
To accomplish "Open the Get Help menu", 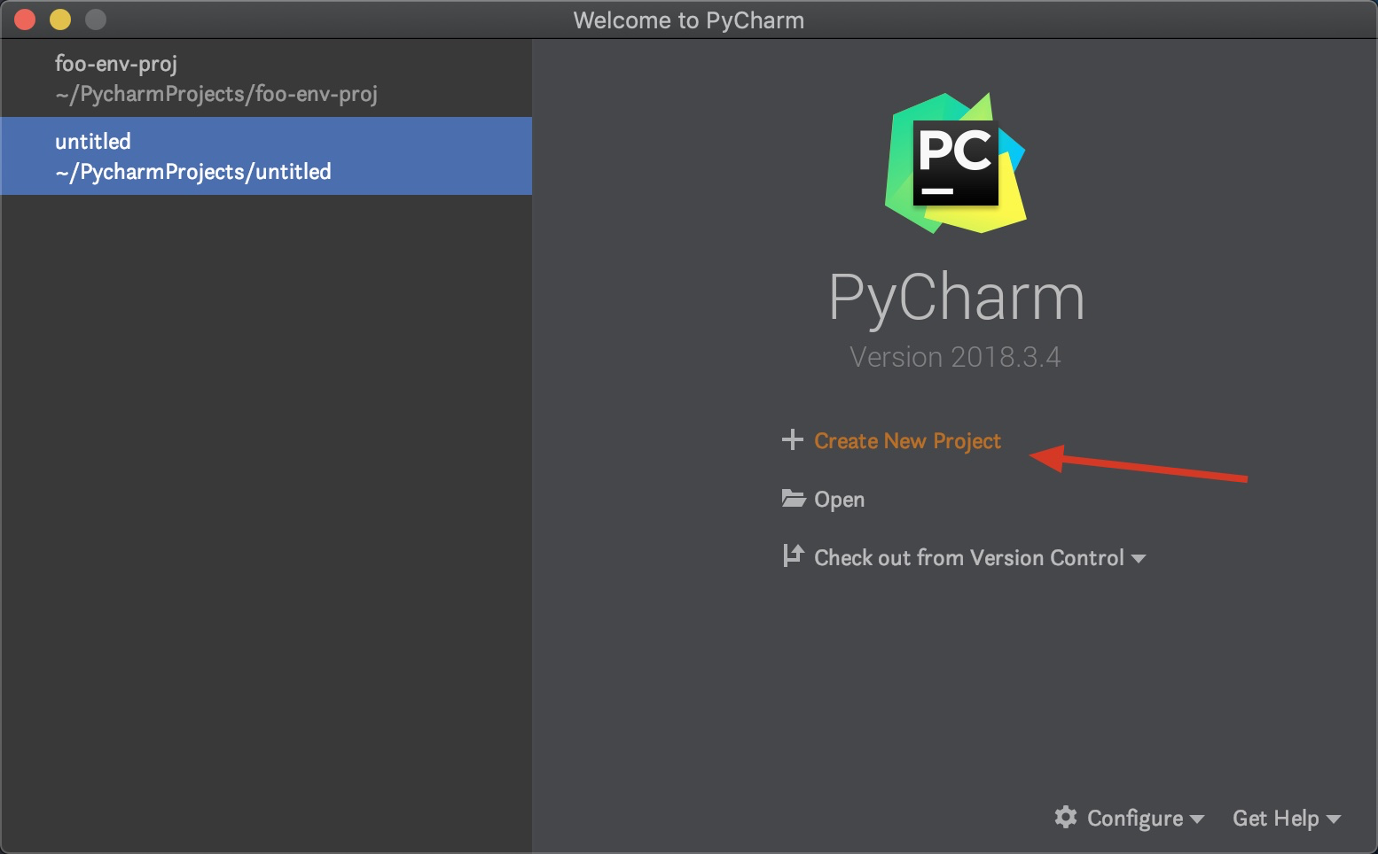I will (1276, 819).
